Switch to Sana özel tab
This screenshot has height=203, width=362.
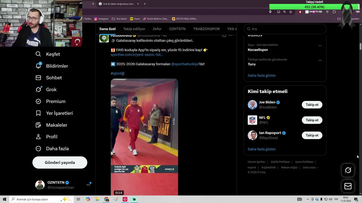pyautogui.click(x=107, y=29)
